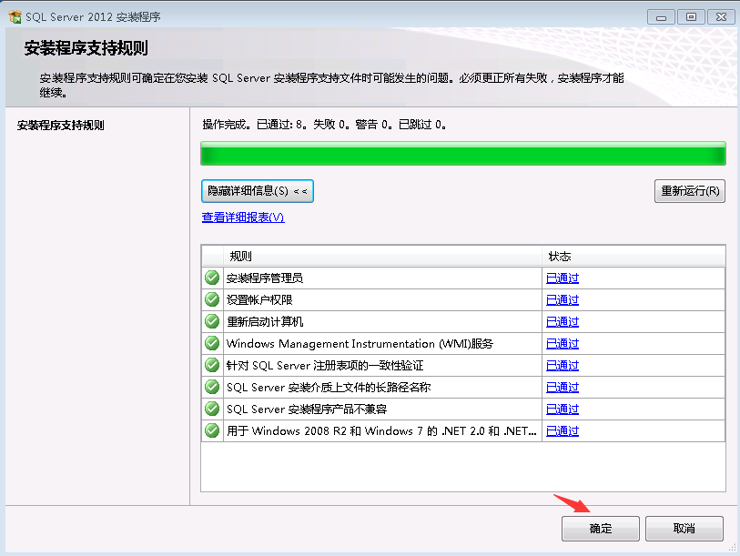Collapse details with 隐藏详细信息(S) button
This screenshot has width=740, height=556.
(258, 191)
